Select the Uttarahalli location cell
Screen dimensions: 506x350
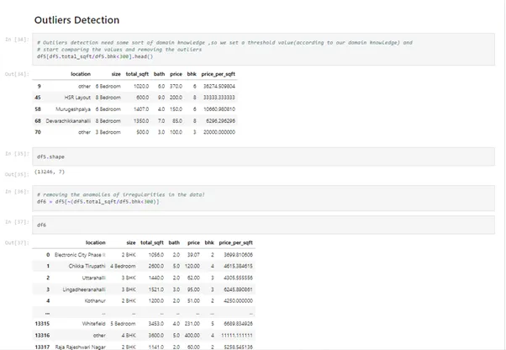(93, 278)
